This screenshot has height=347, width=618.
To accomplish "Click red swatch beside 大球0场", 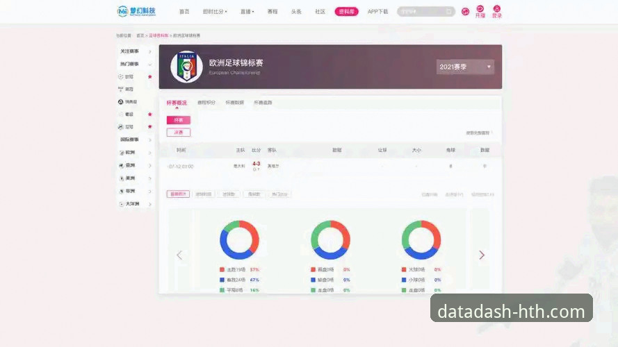I will point(404,269).
